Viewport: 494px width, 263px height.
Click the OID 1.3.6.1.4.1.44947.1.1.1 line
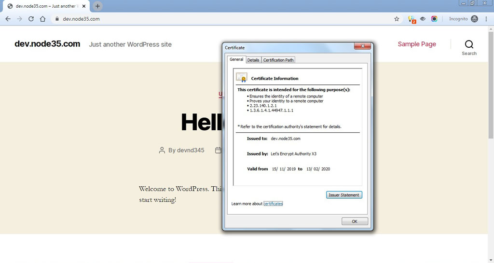pyautogui.click(x=271, y=111)
